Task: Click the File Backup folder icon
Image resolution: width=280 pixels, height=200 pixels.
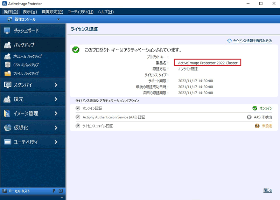Action: (x=8, y=73)
